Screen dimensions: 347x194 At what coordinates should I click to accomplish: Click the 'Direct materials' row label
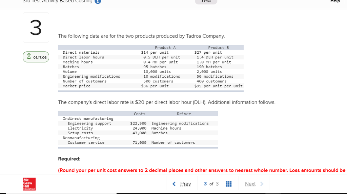pyautogui.click(x=81, y=53)
